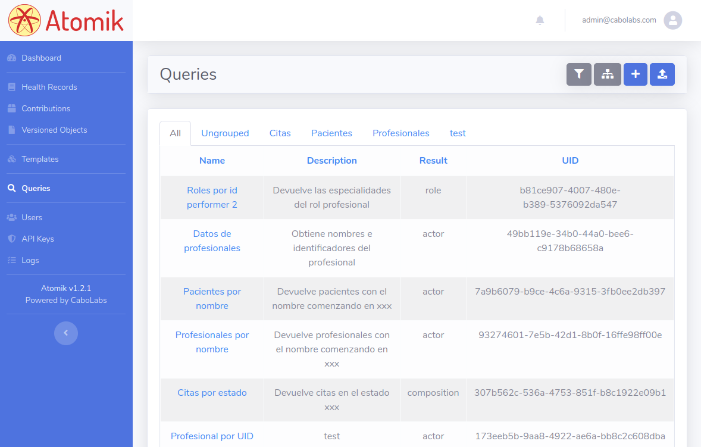
Task: Open the 'Roles por id performer 2' query
Action: click(x=212, y=198)
